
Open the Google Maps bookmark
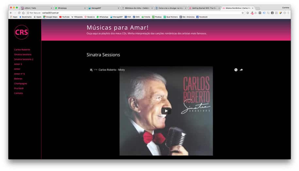(50, 17)
